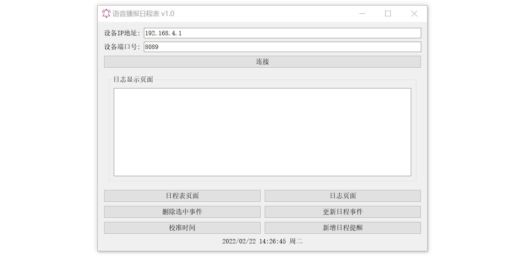Click the empty log display area
The image size is (519, 262).
click(262, 132)
